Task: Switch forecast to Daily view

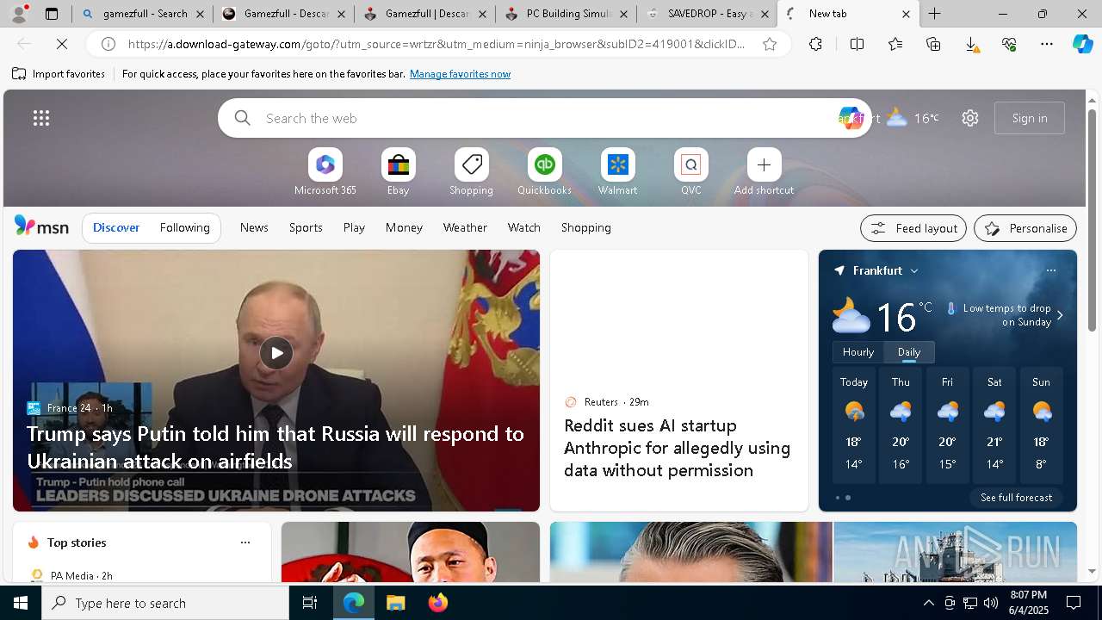Action: [x=909, y=352]
